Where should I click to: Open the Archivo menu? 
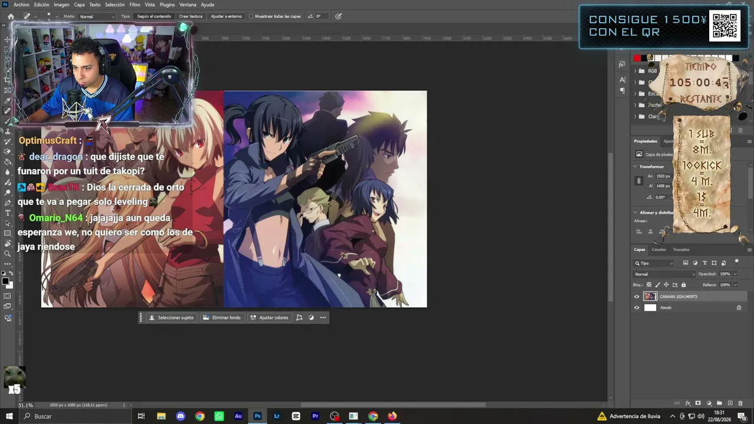pos(21,5)
